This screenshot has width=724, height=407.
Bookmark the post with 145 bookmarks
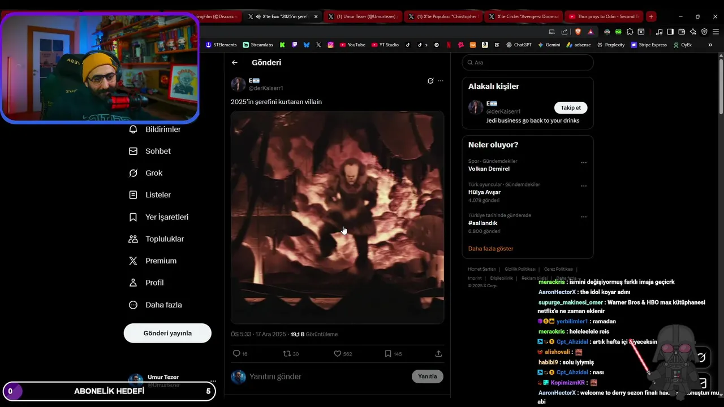(x=387, y=353)
